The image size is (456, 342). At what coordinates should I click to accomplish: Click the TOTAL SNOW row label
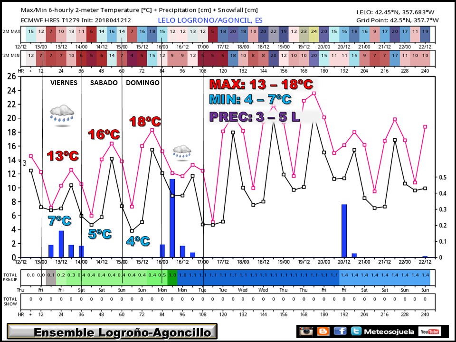tap(10, 301)
